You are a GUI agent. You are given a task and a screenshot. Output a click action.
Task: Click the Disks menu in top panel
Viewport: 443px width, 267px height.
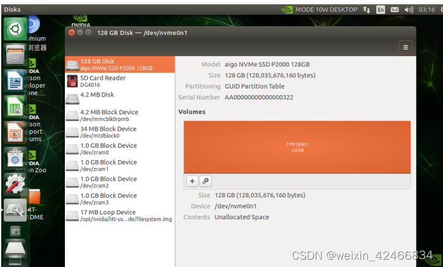point(12,10)
